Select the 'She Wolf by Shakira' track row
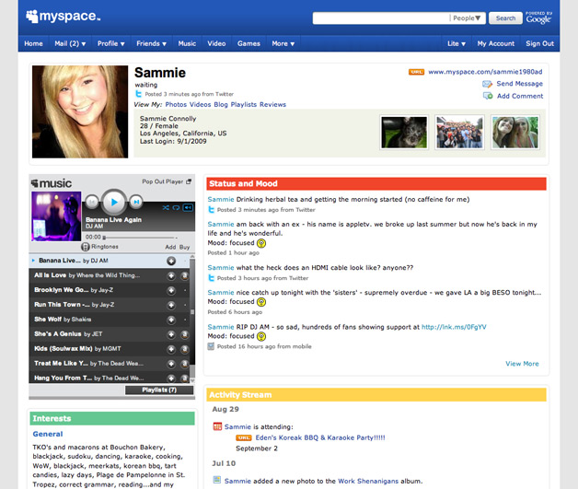This screenshot has width=578, height=489. point(110,320)
